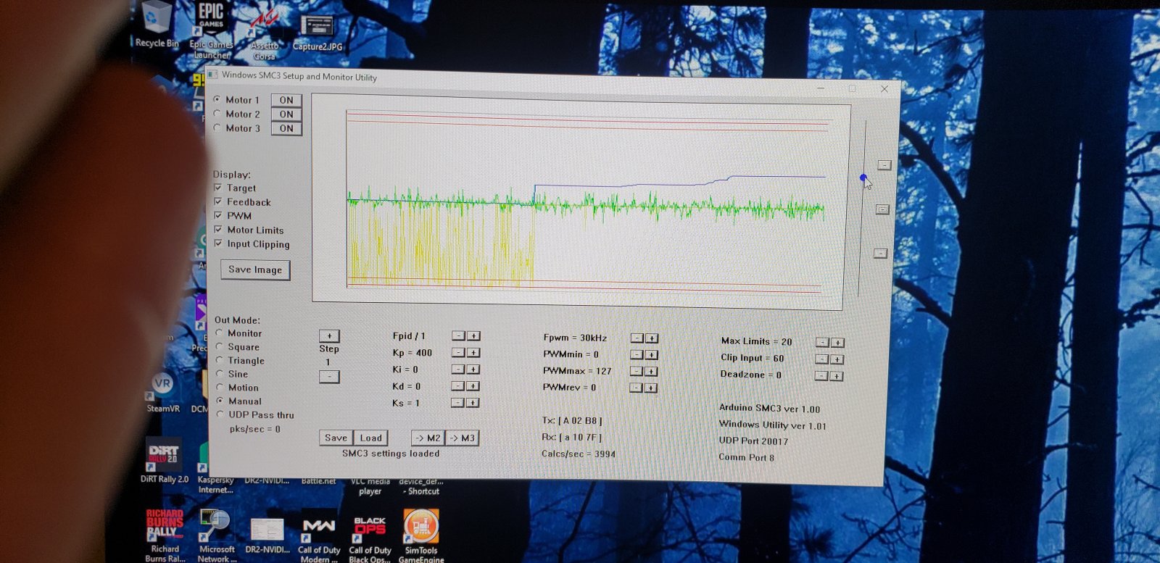
Task: Uncheck the Feedback display checkbox
Action: (x=218, y=201)
